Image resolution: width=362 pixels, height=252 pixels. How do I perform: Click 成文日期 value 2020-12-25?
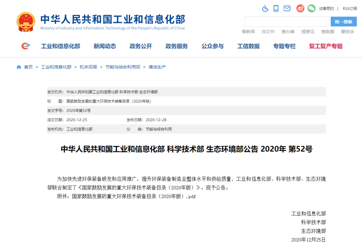click(x=77, y=120)
